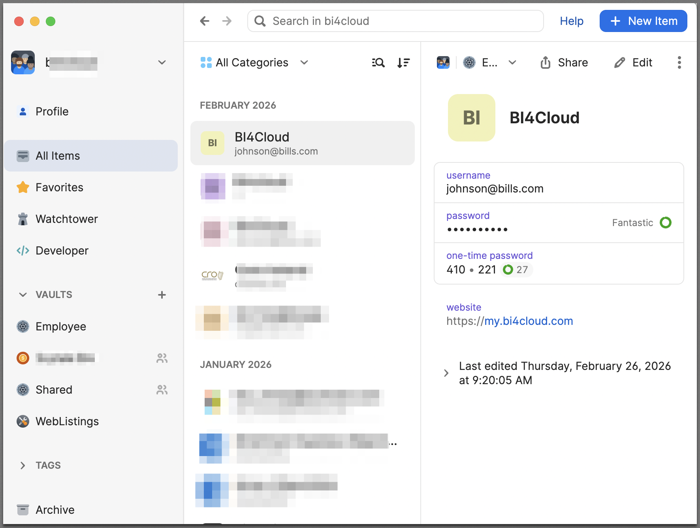Collapse the VAULTS section
The width and height of the screenshot is (700, 528).
23,295
